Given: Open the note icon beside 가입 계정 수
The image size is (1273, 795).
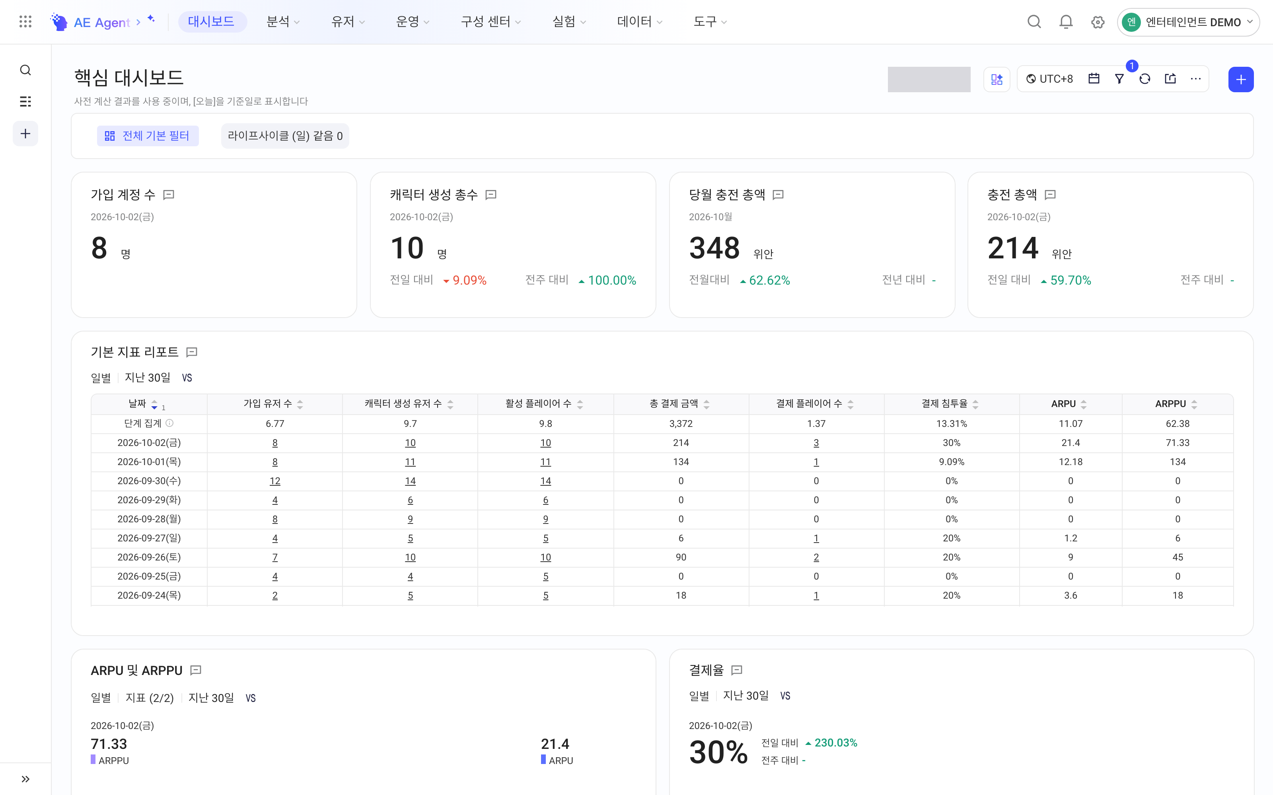Looking at the screenshot, I should point(169,195).
